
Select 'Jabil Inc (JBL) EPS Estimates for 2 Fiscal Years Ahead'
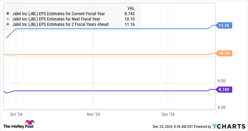click(x=61, y=24)
